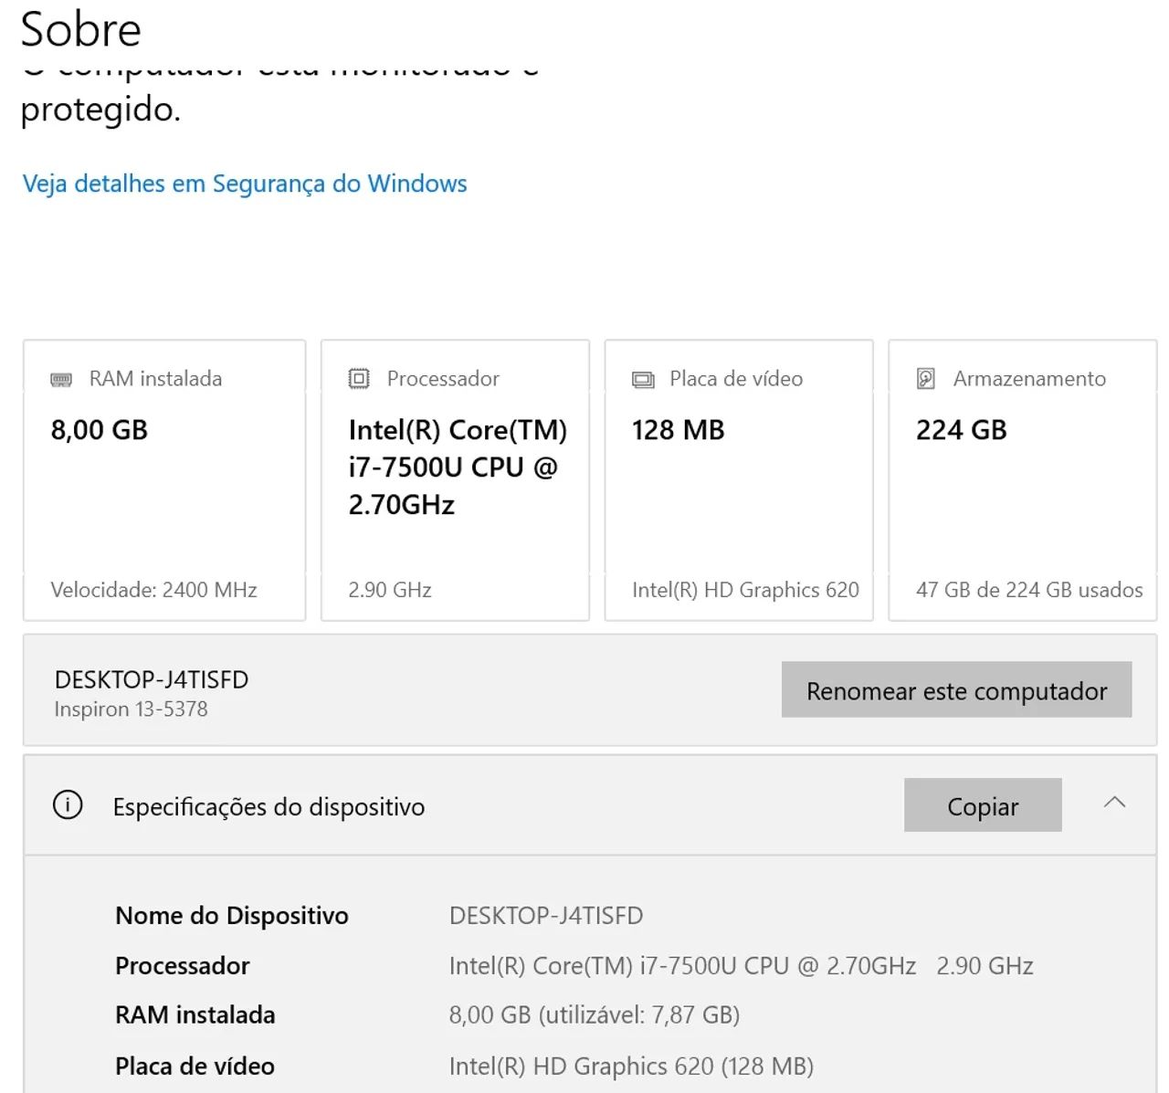Click the Armazenamento disk icon
Image resolution: width=1169 pixels, height=1093 pixels.
click(x=926, y=378)
